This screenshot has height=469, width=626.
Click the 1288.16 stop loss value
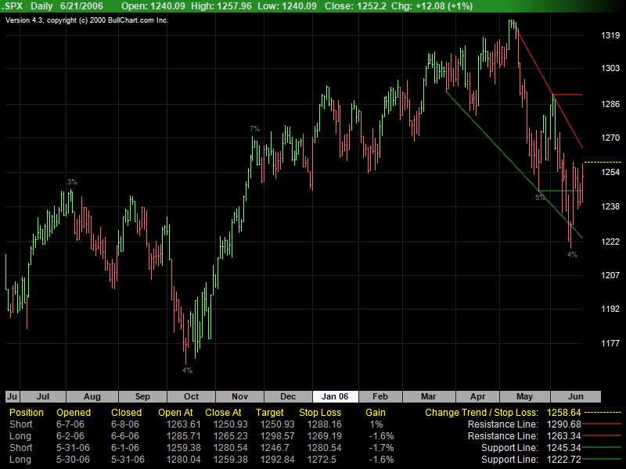[324, 424]
